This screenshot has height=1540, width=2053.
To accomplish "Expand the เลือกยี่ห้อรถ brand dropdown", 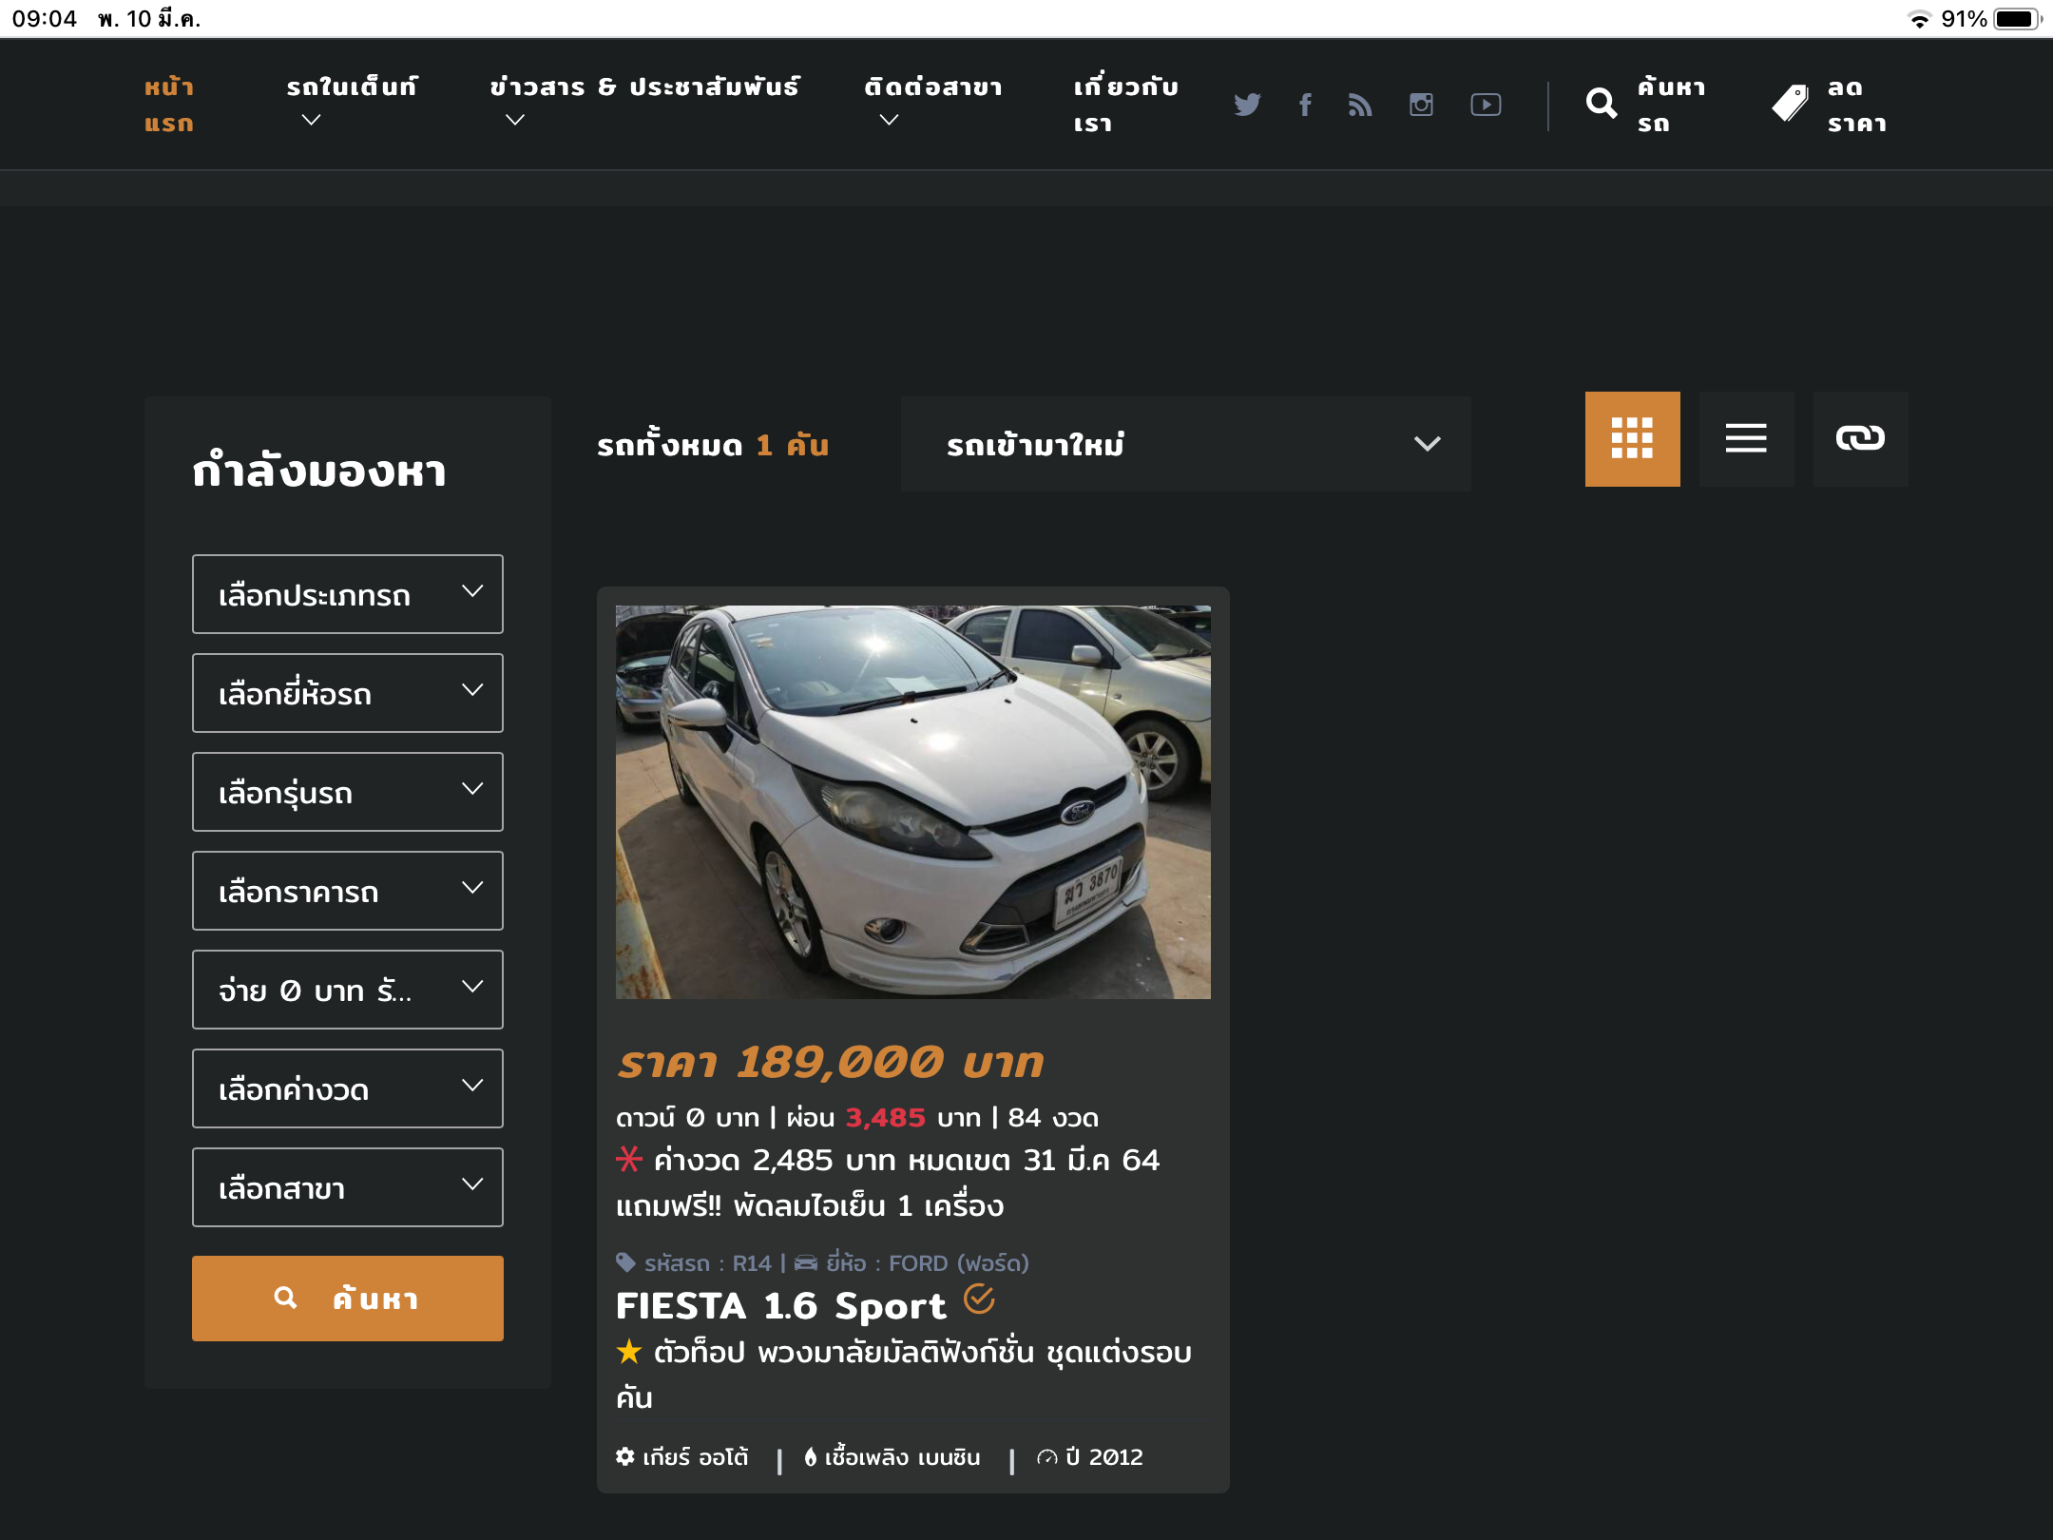I will (347, 693).
